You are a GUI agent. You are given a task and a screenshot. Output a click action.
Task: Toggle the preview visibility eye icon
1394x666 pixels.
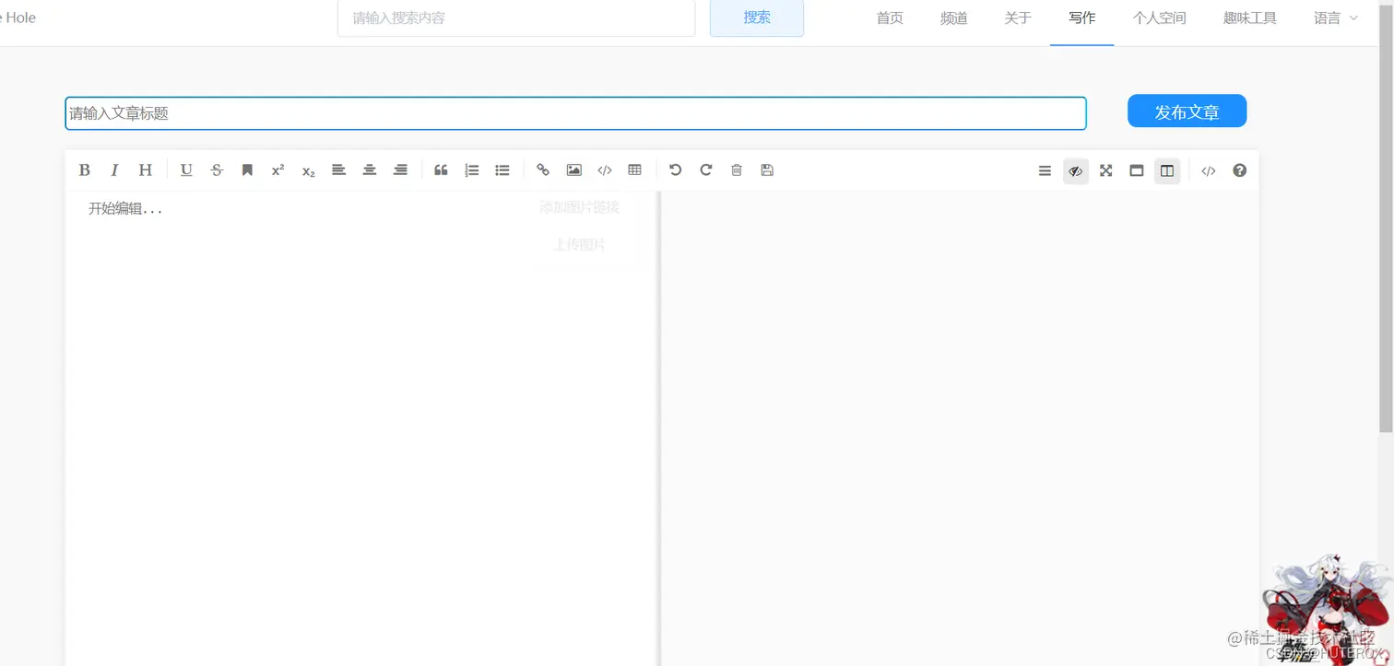pos(1076,170)
